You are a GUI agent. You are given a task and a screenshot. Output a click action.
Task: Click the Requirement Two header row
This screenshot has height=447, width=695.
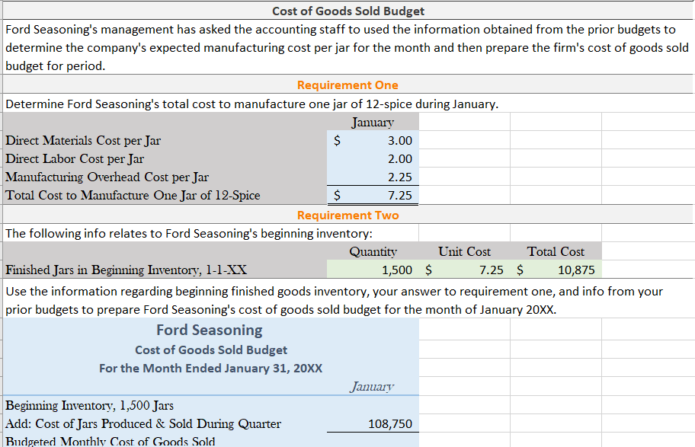[347, 215]
